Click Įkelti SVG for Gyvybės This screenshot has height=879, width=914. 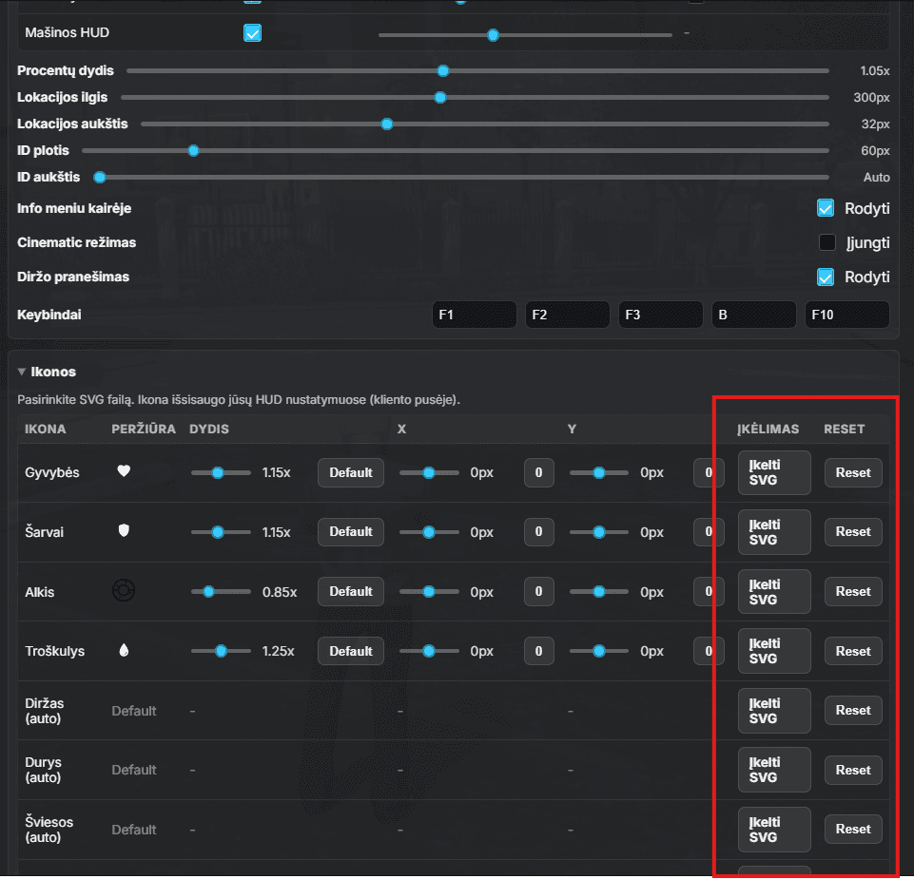click(774, 472)
